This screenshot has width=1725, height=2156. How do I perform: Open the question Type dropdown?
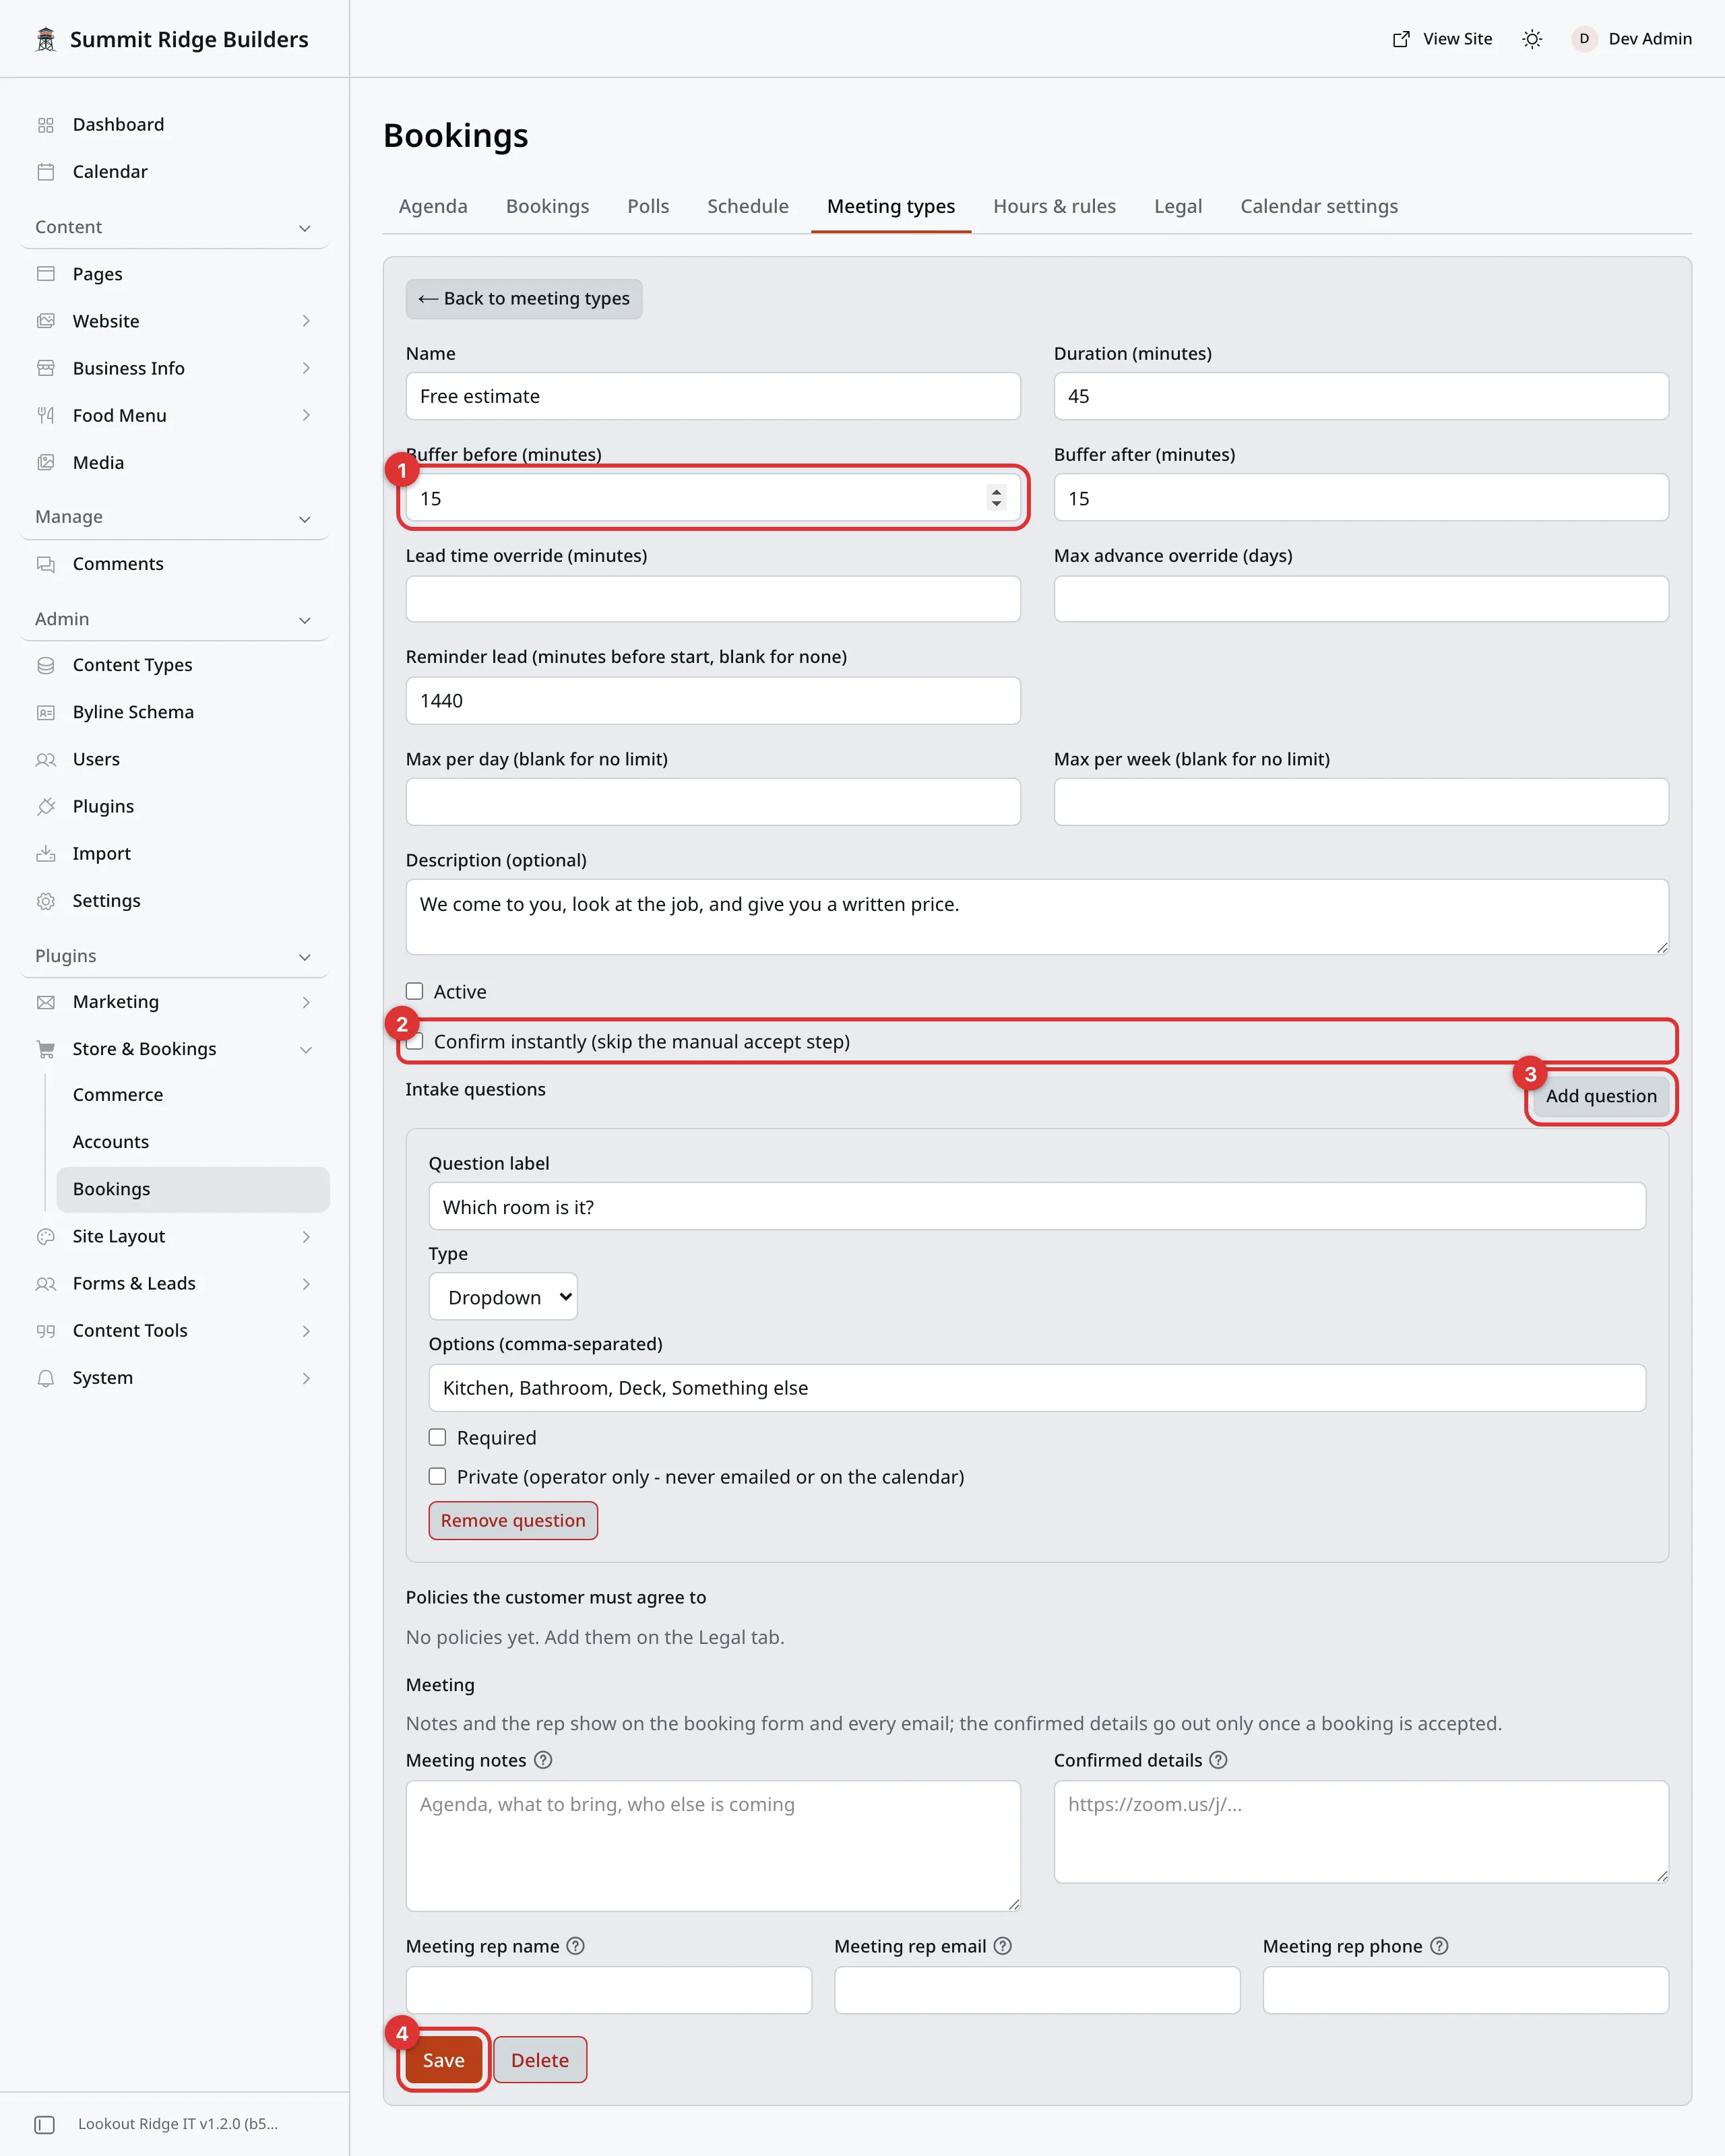coord(503,1297)
